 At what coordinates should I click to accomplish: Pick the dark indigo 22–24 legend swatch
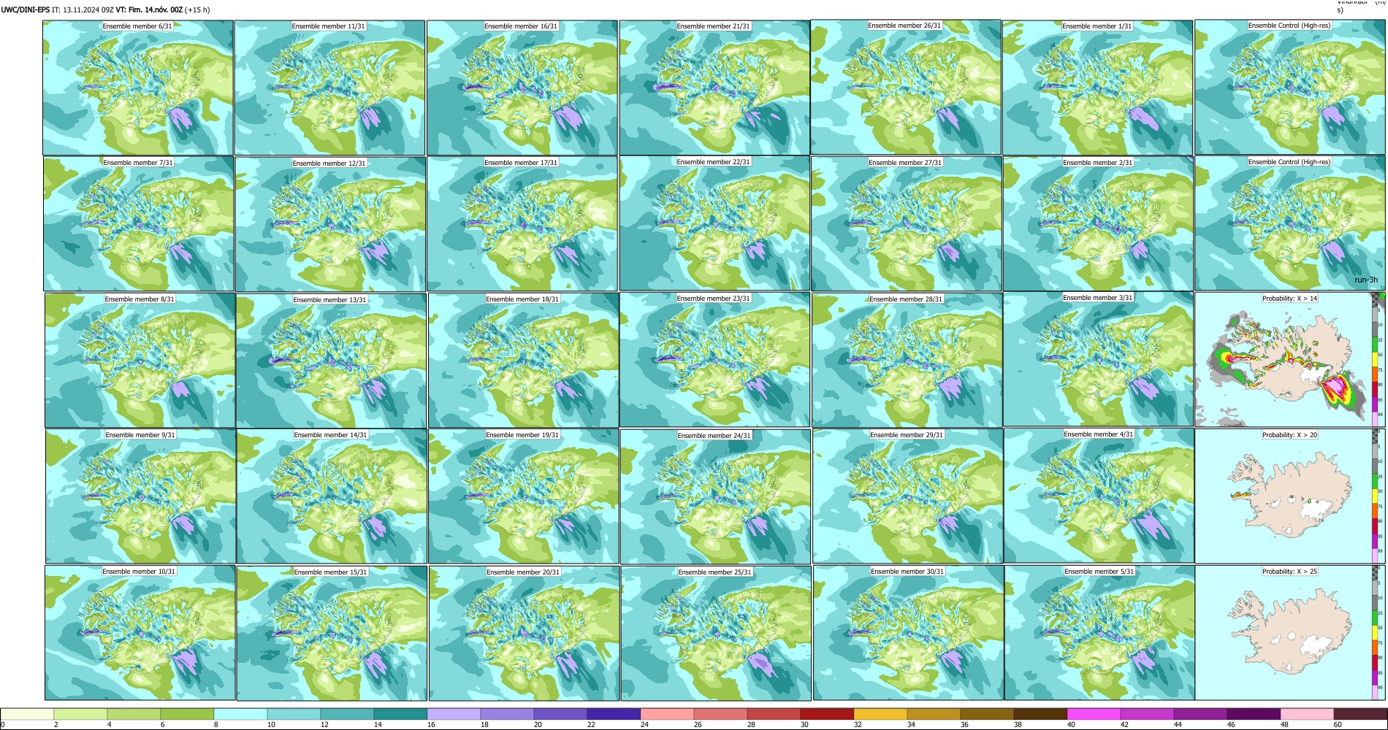[614, 714]
